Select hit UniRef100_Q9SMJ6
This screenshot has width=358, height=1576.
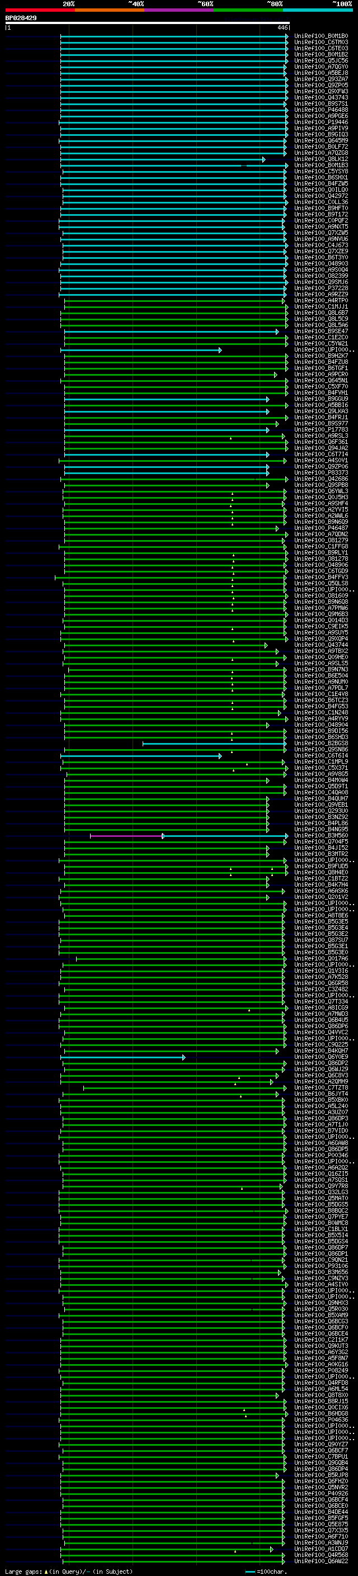click(x=321, y=282)
